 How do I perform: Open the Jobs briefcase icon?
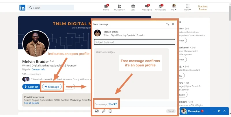(133, 8)
